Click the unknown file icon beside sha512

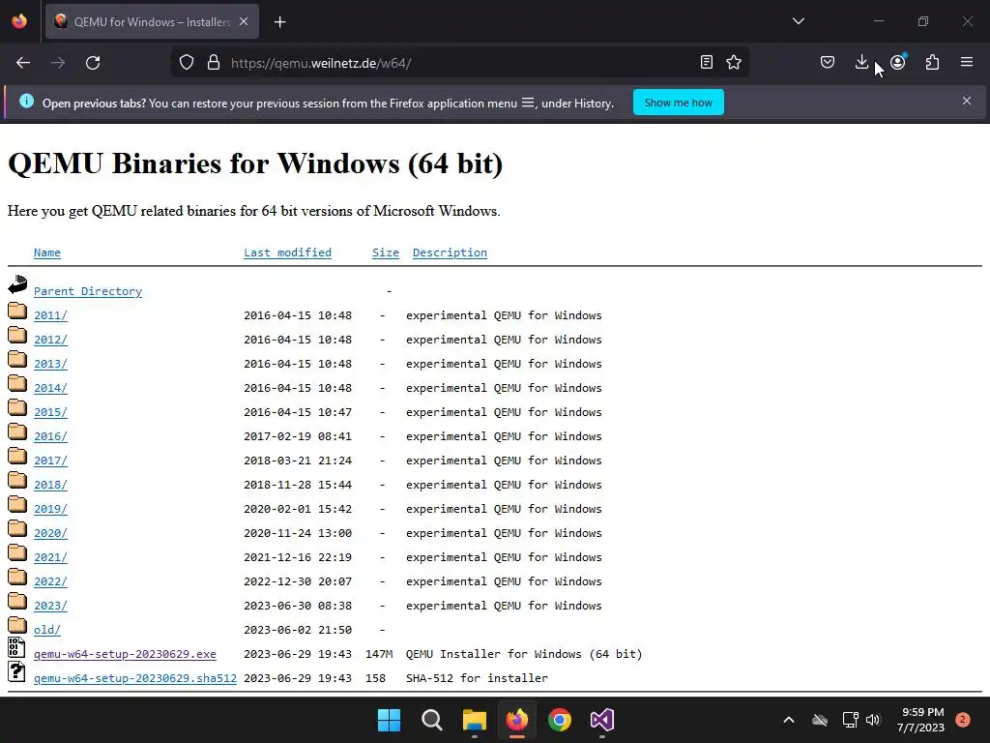pos(16,671)
